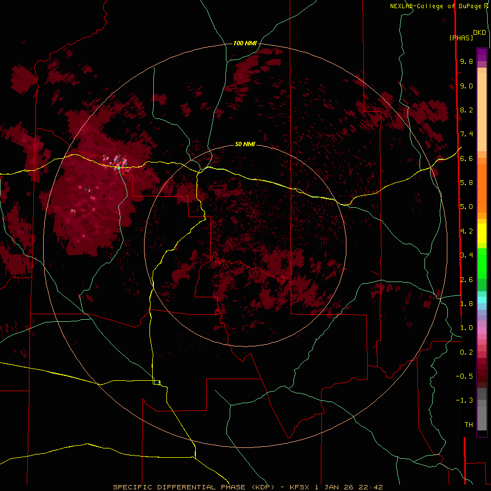Click the -0.5 value on the color scale
The height and width of the screenshot is (491, 491).
point(464,376)
